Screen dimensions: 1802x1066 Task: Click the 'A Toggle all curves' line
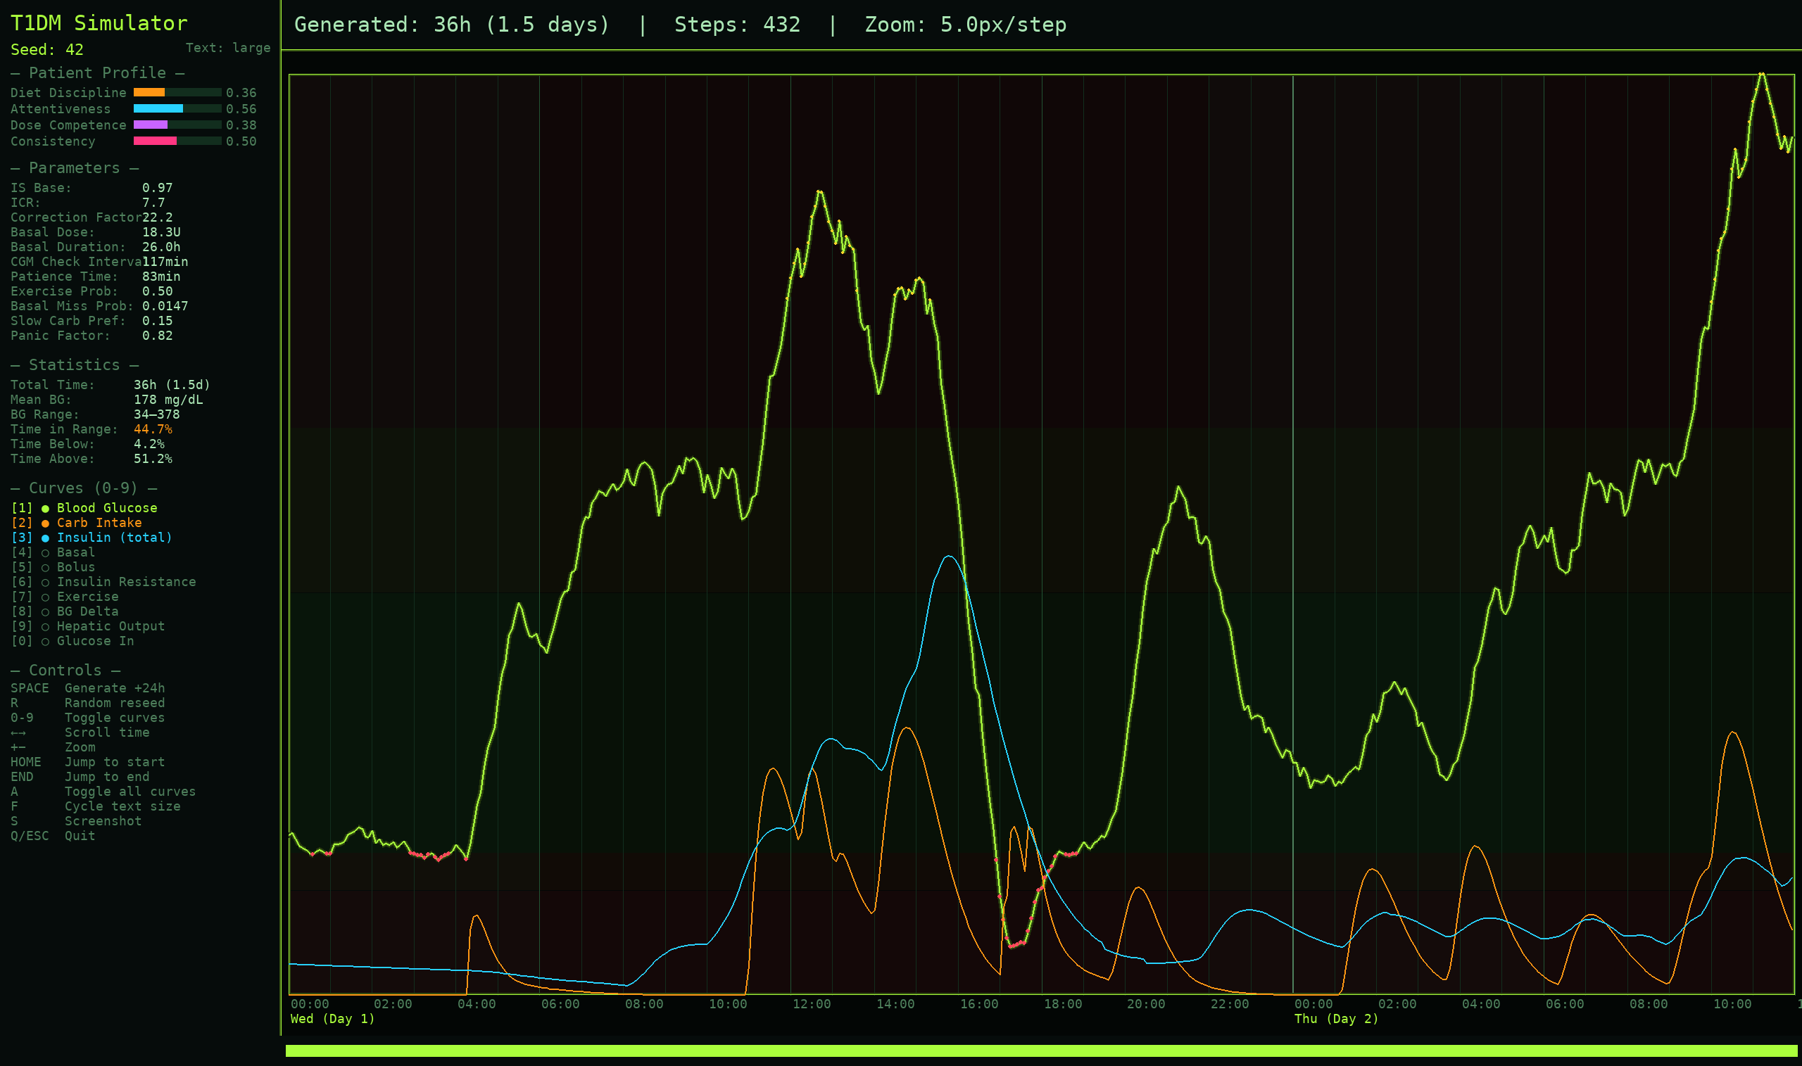coord(103,792)
